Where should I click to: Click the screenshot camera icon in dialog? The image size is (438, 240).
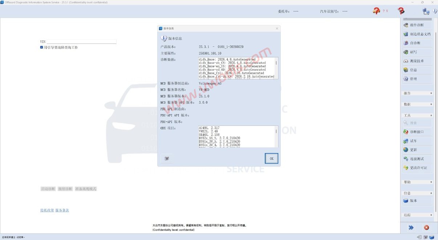[167, 158]
